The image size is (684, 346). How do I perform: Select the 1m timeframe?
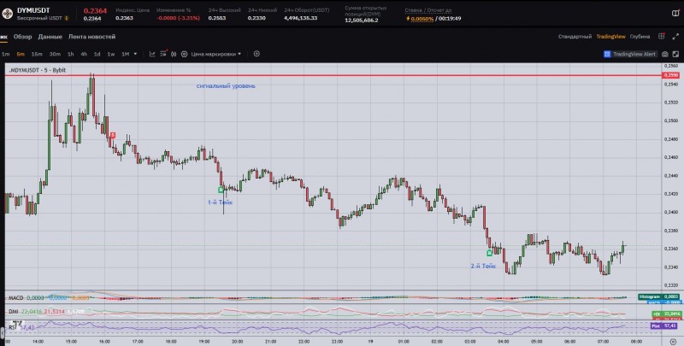tap(6, 54)
